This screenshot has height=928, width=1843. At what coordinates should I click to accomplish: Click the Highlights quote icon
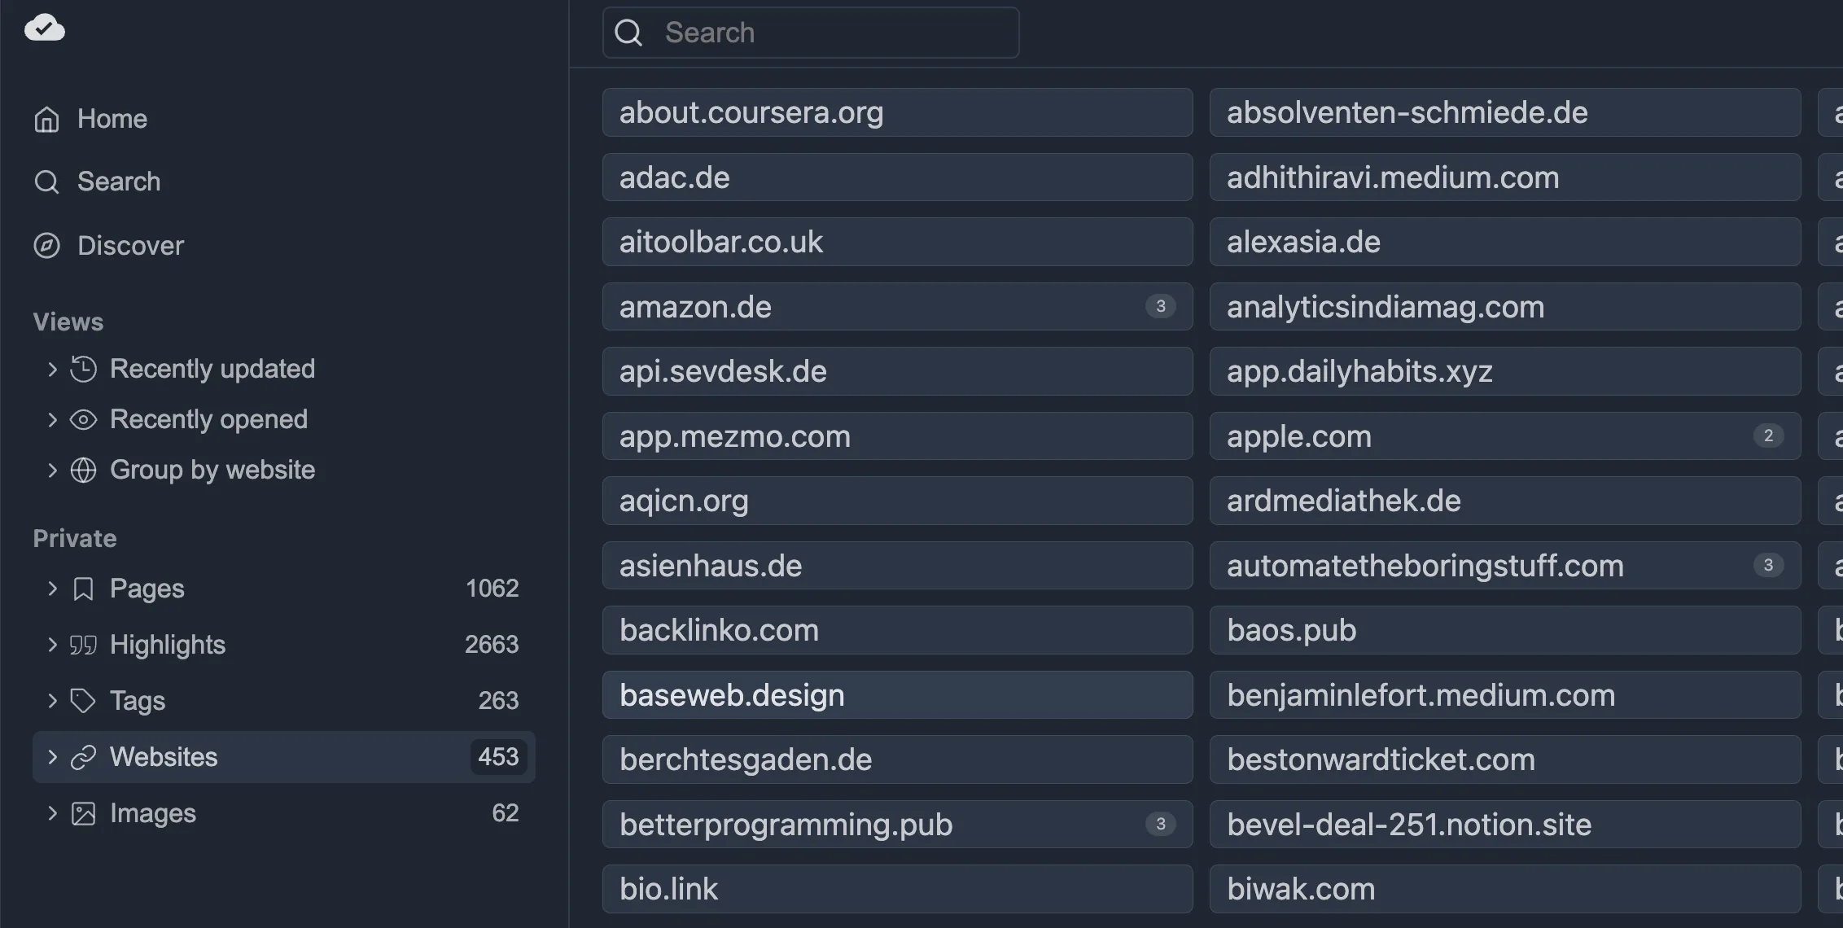[83, 645]
